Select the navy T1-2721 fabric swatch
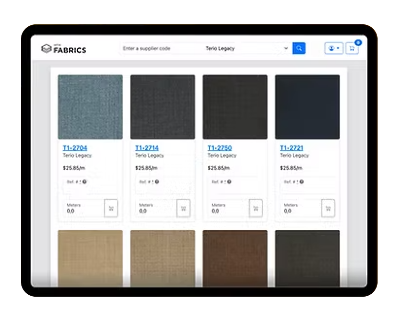The image size is (399, 321). pos(308,107)
